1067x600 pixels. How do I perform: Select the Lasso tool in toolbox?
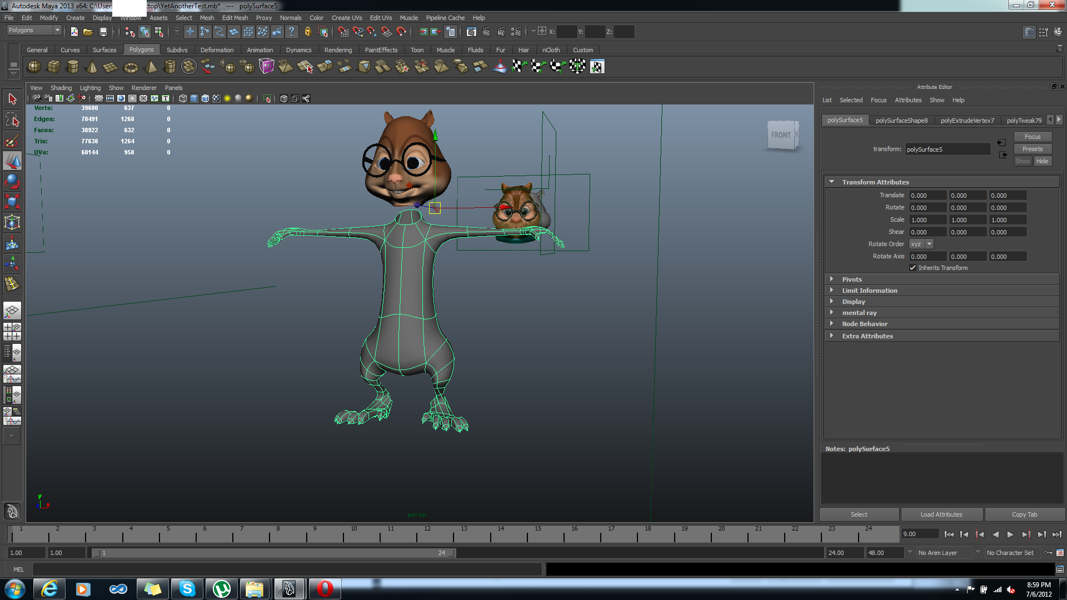12,120
